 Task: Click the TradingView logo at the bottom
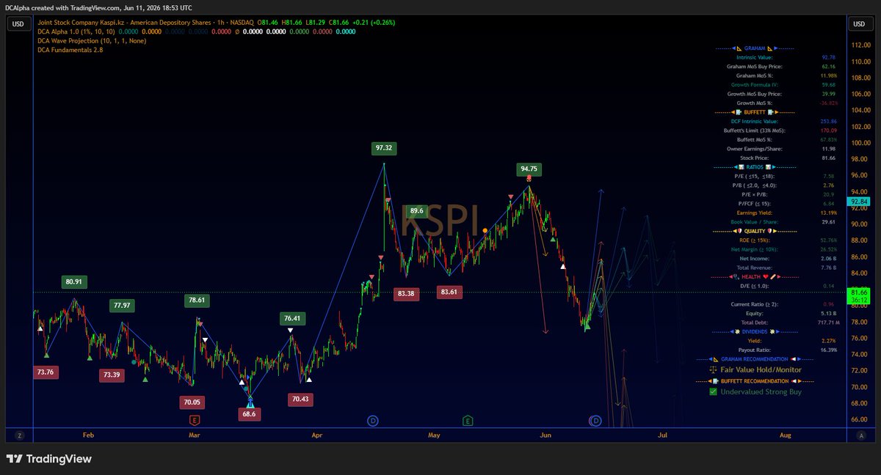tap(49, 459)
